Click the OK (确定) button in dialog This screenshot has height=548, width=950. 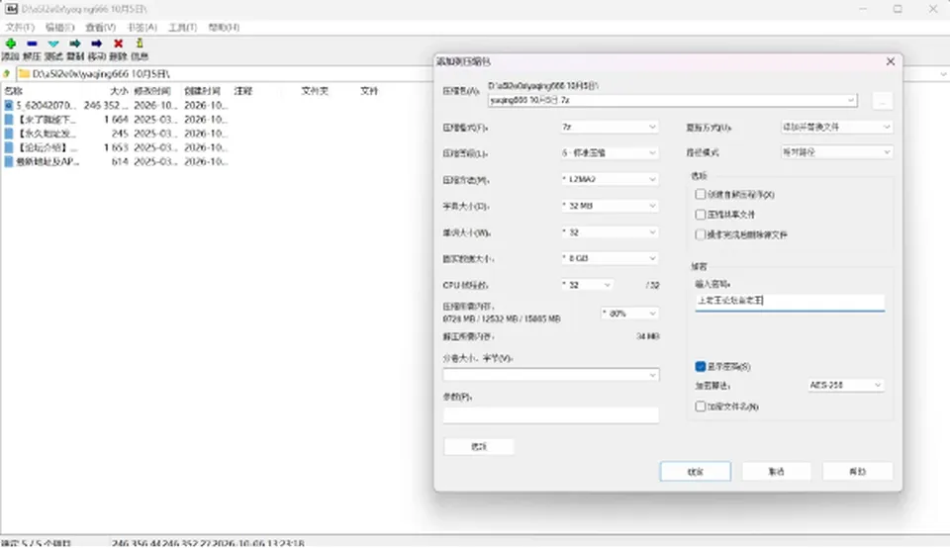[695, 472]
